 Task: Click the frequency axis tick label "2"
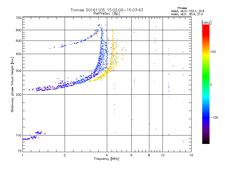[65, 155]
